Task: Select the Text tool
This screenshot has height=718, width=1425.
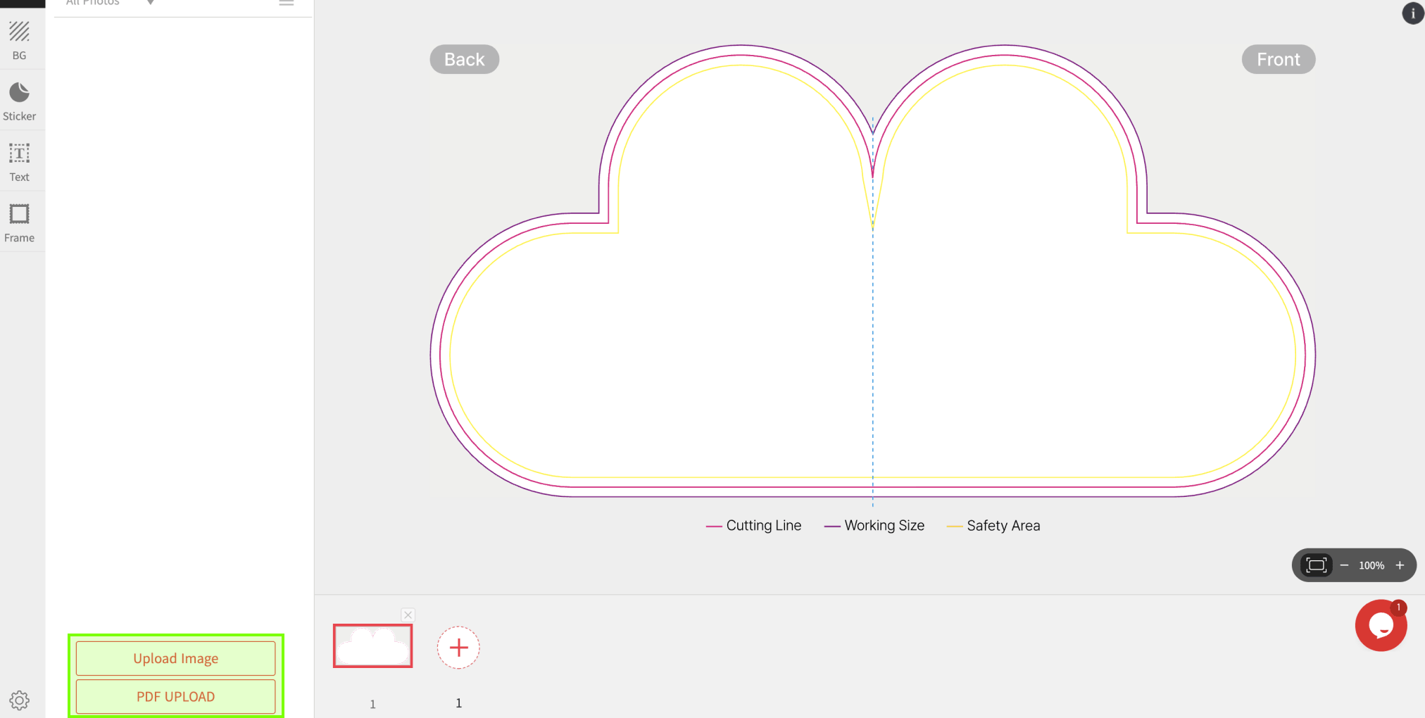Action: tap(20, 163)
